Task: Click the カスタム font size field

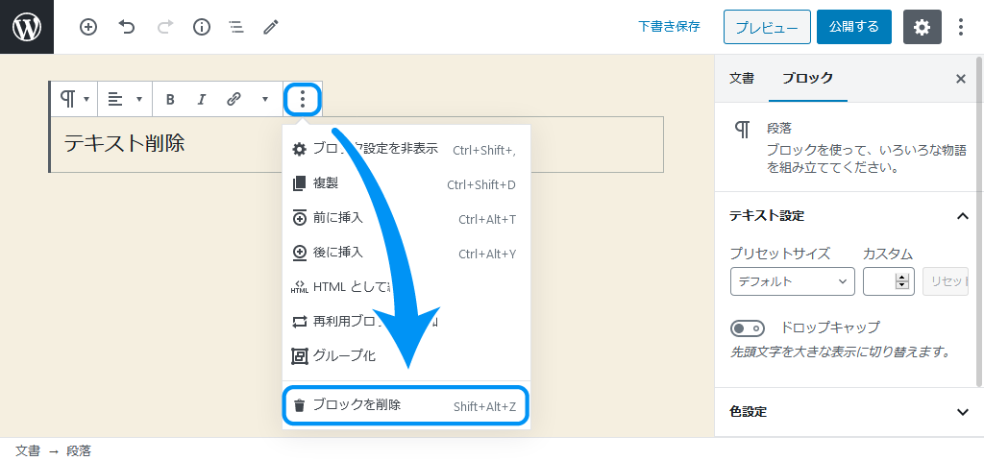Action: tap(887, 281)
